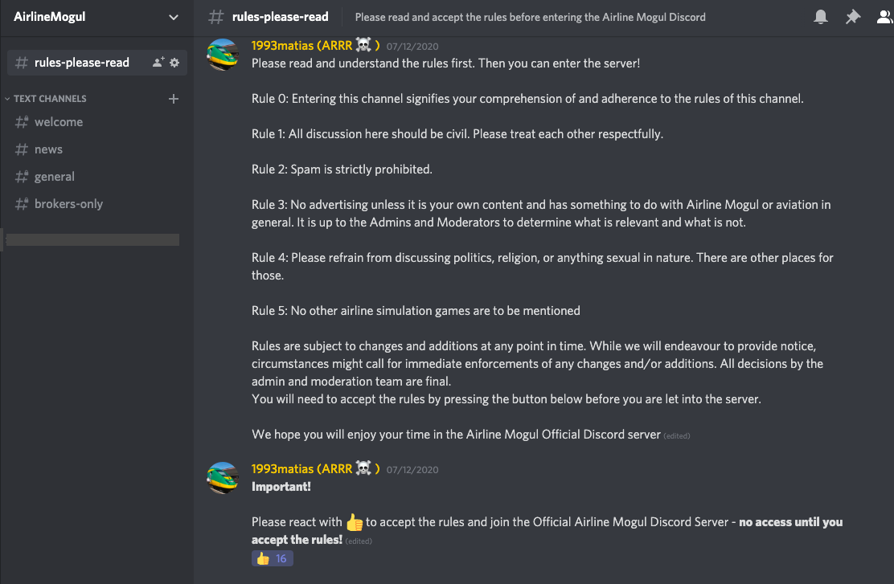This screenshot has width=894, height=584.
Task: Open notification settings bell icon
Action: click(821, 17)
